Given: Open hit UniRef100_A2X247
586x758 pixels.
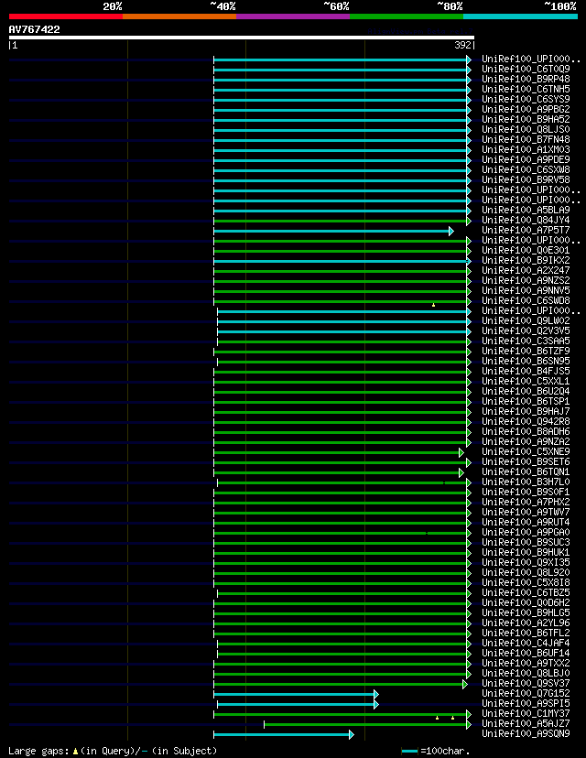Looking at the screenshot, I should pyautogui.click(x=526, y=270).
